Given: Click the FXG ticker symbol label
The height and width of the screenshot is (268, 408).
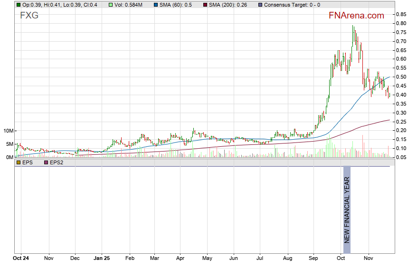Looking at the screenshot, I should click(x=29, y=16).
